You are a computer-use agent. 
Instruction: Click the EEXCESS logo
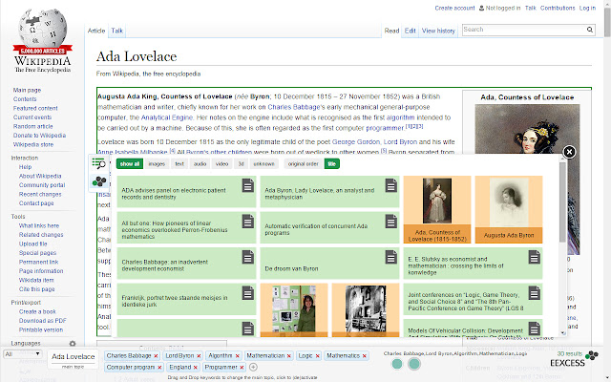pyautogui.click(x=574, y=359)
